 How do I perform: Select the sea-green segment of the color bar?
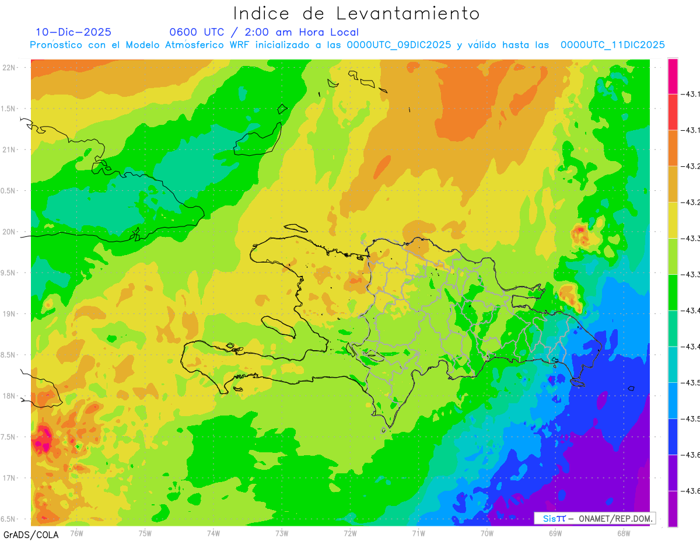click(673, 329)
